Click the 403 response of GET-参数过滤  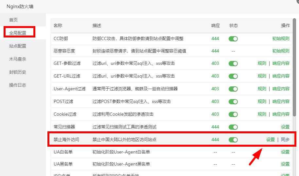tap(215, 63)
